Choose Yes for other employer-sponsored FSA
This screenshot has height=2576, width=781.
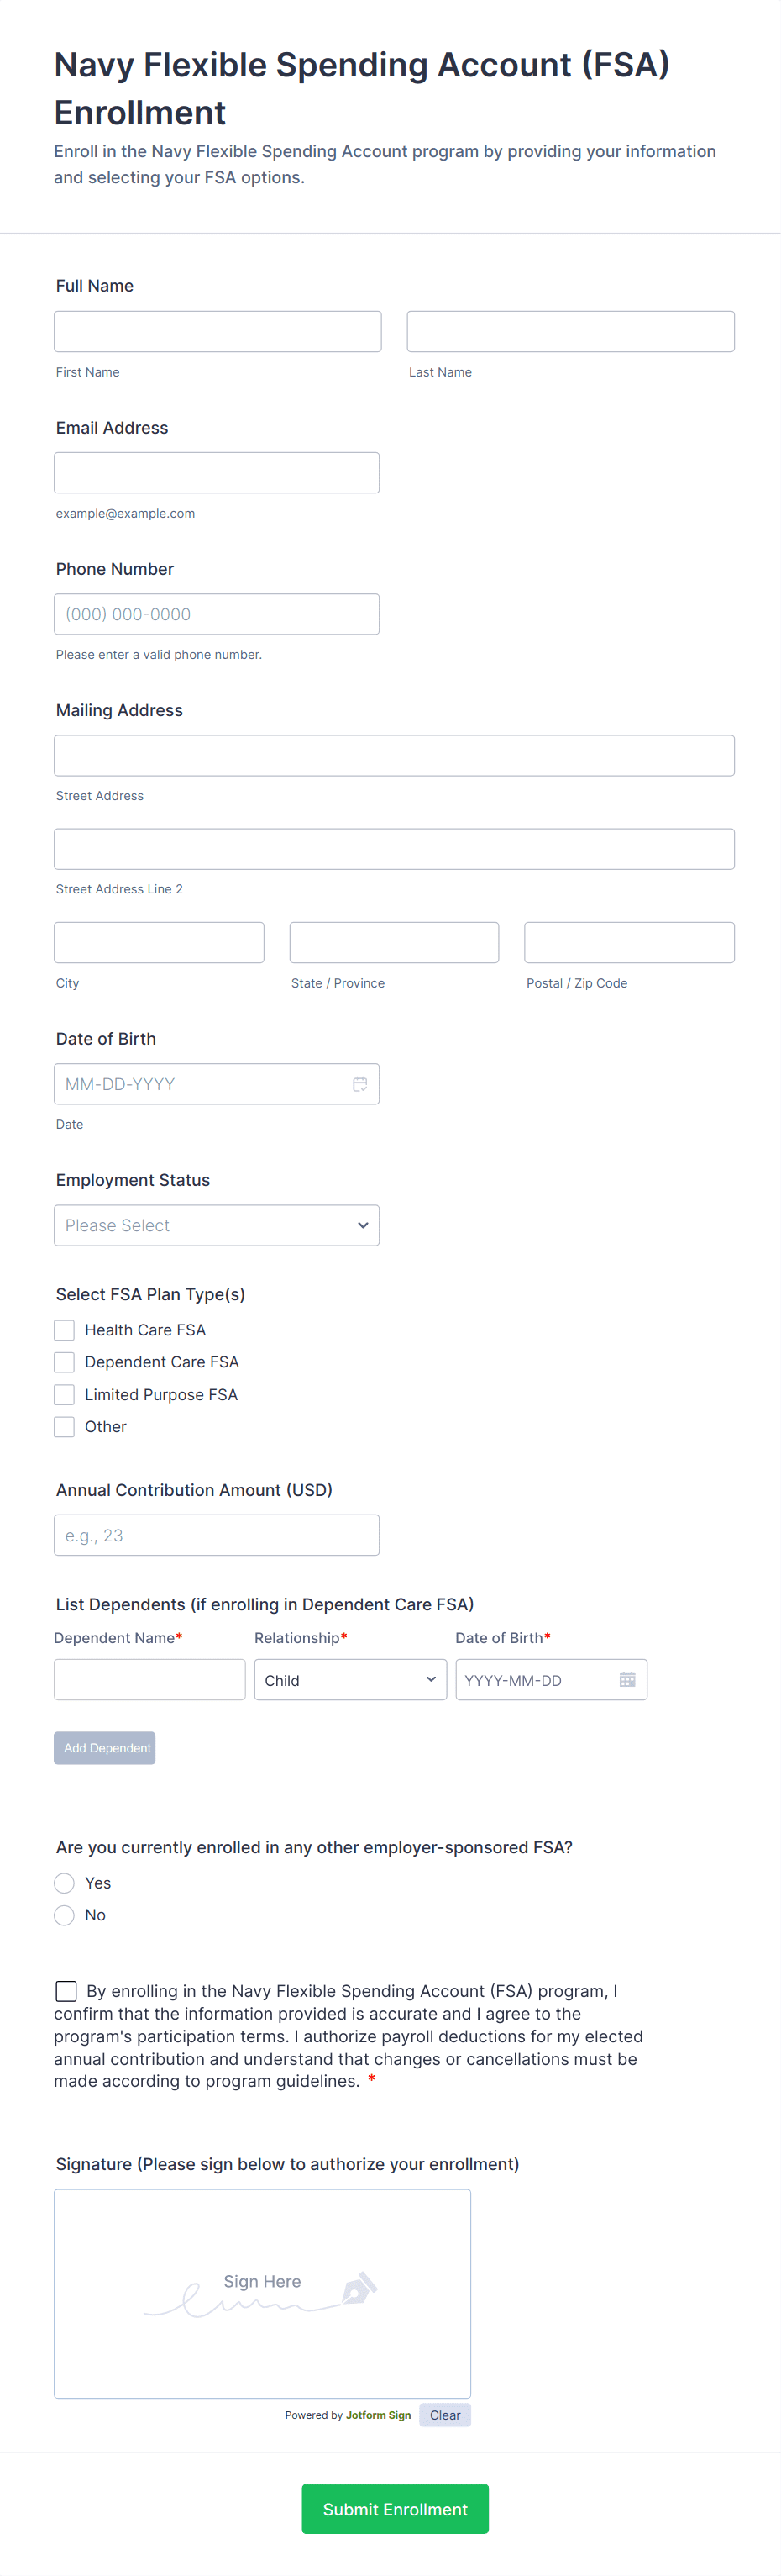pyautogui.click(x=65, y=1883)
